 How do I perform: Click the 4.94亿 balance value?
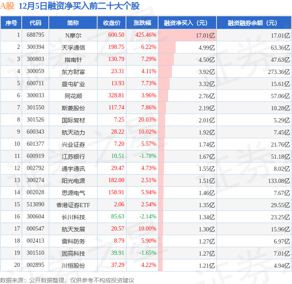pyautogui.click(x=282, y=266)
